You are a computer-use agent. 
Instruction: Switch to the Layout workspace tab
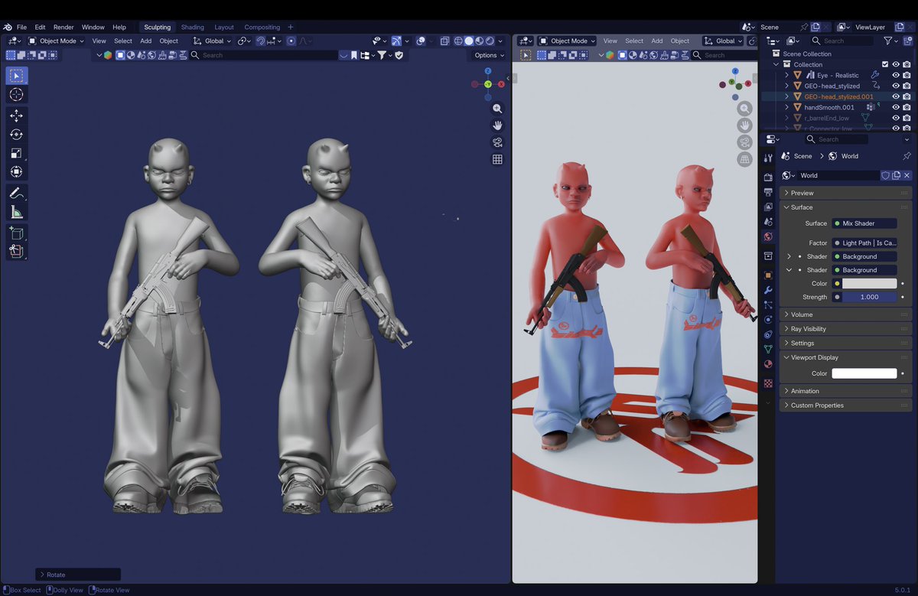click(x=224, y=27)
